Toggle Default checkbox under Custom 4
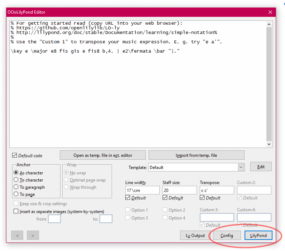Screen dimensions: 285x251 point(240,225)
